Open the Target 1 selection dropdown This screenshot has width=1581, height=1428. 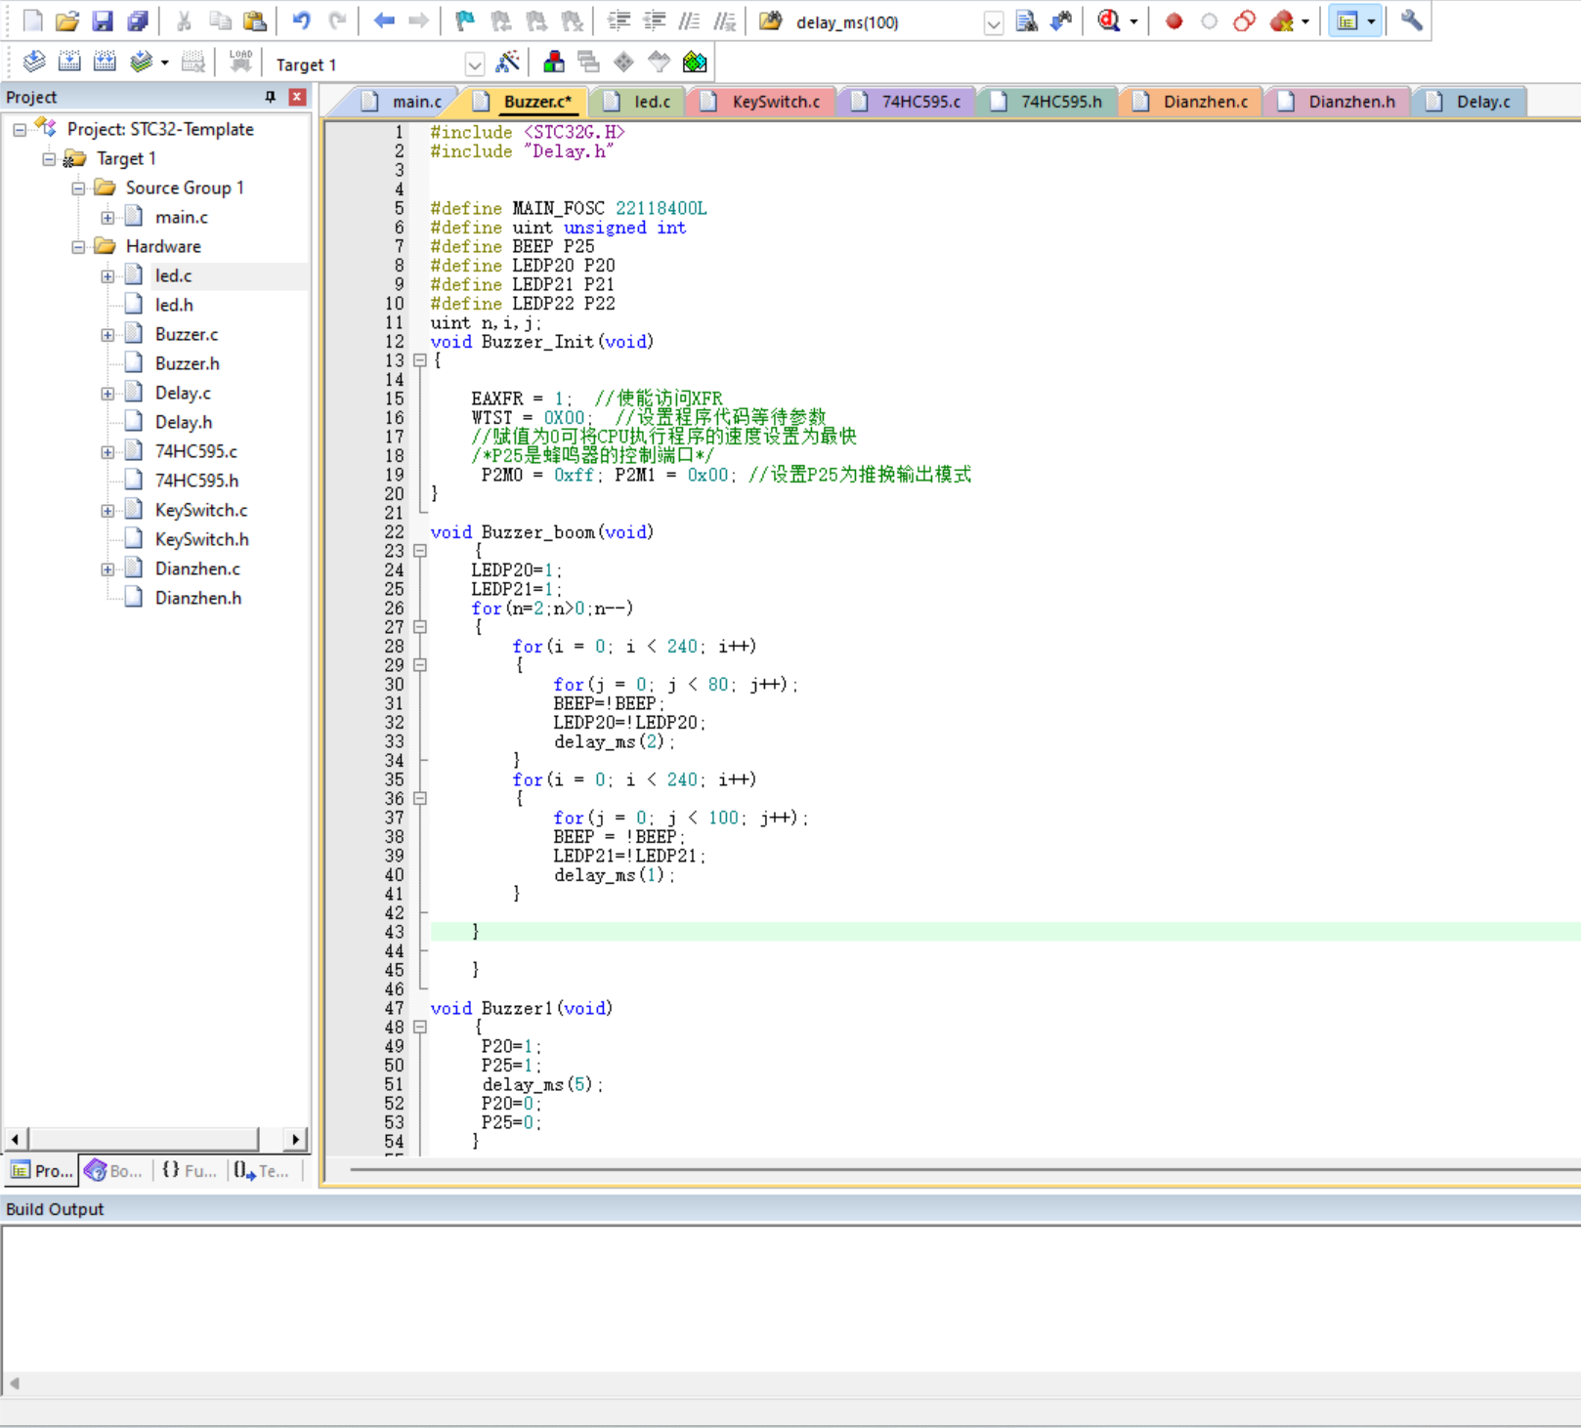click(x=474, y=65)
